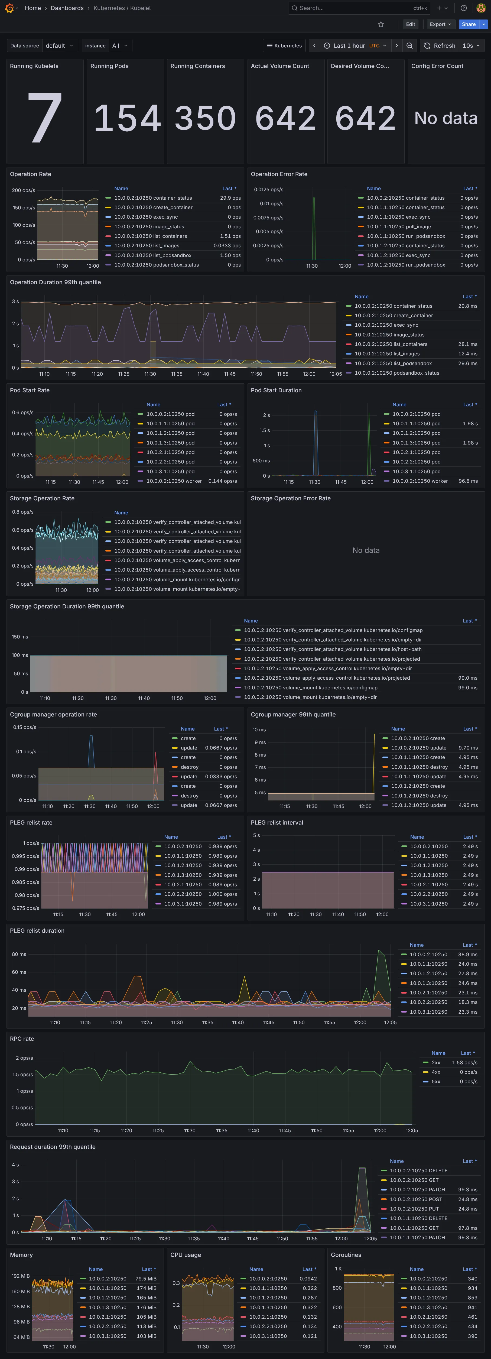Click the Grafana logo icon
This screenshot has width=491, height=1359.
(x=9, y=8)
